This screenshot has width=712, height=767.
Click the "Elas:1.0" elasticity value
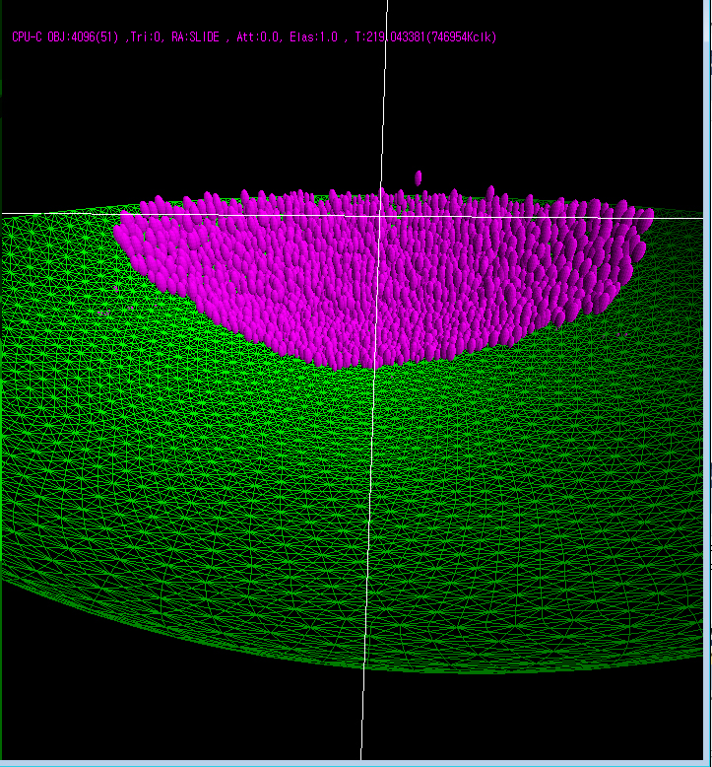(314, 37)
